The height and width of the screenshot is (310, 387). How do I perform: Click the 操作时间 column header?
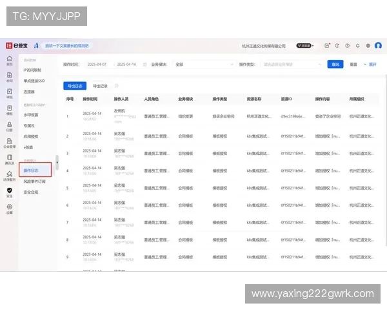click(x=90, y=99)
